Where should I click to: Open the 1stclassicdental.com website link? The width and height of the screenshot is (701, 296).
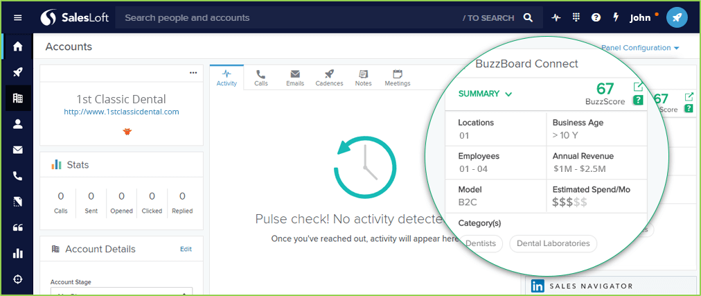coord(122,112)
